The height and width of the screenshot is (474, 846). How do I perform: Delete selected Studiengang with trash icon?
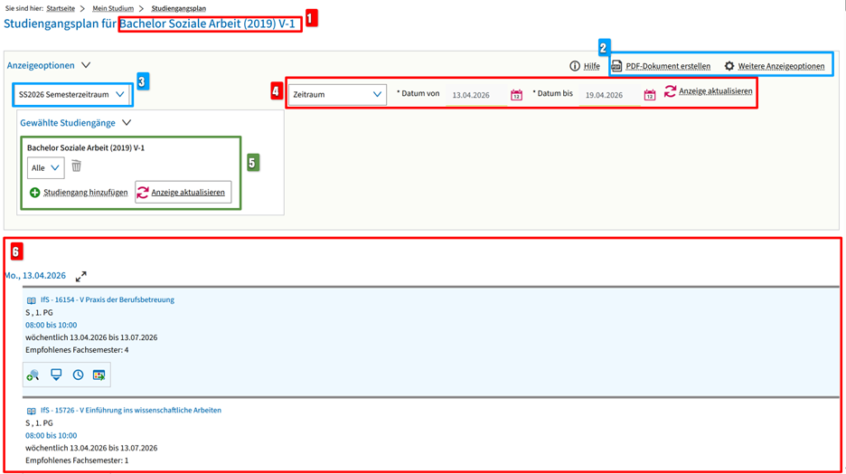click(77, 166)
